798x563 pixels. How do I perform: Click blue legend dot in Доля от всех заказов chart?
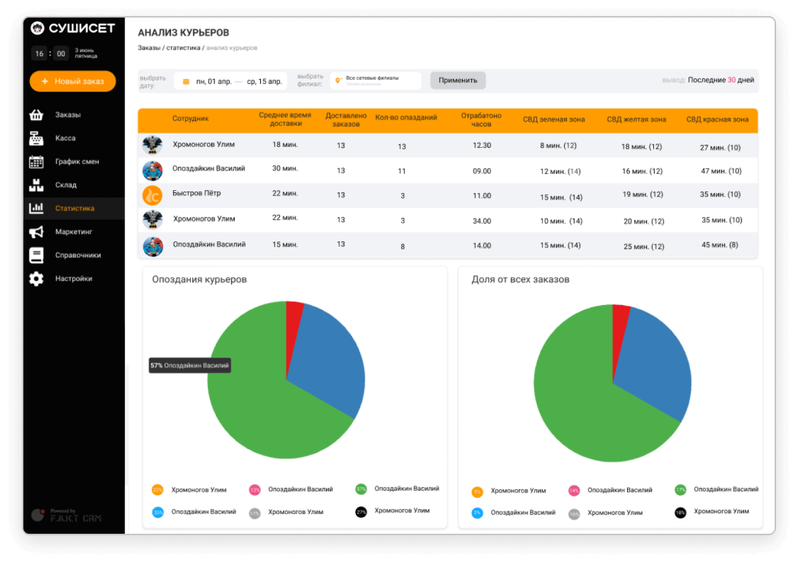[x=477, y=513]
